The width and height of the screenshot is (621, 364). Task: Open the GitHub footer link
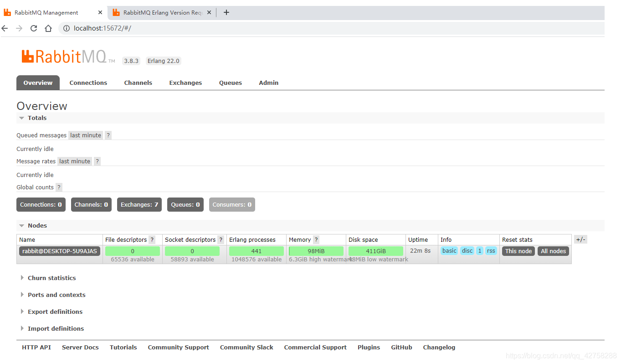(x=401, y=347)
